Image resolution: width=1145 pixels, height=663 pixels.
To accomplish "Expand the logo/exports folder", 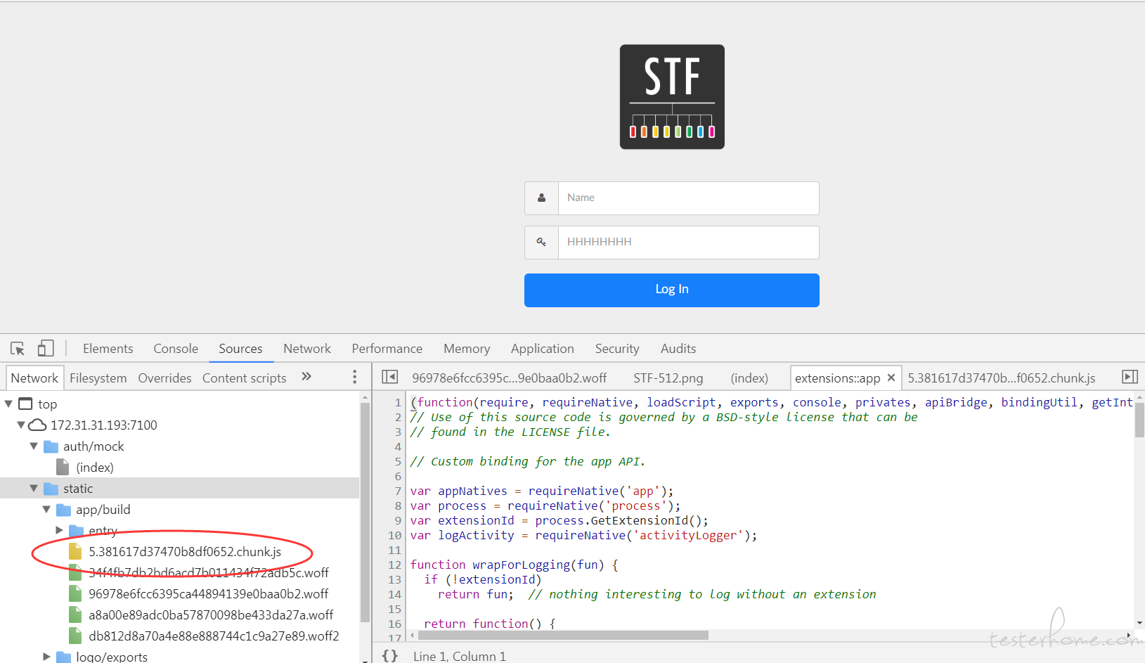I will tap(46, 657).
